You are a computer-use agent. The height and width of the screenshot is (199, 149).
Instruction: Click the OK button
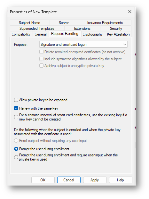click(x=43, y=180)
